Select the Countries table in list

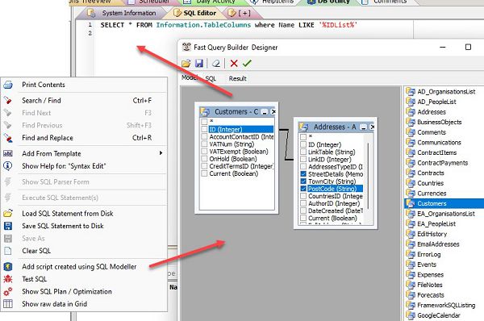coord(430,183)
